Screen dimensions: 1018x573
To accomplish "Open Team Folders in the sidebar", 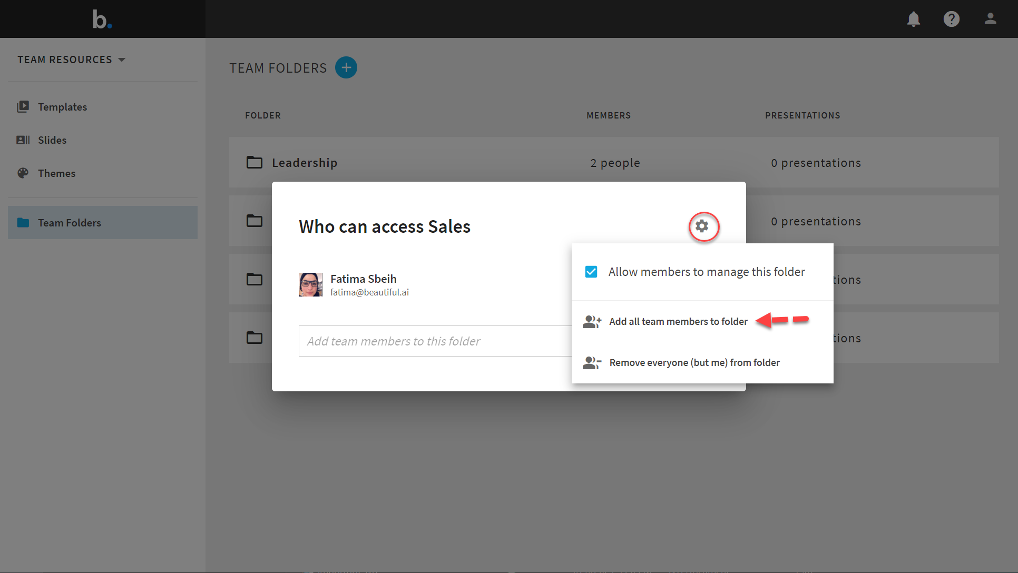I will [103, 222].
